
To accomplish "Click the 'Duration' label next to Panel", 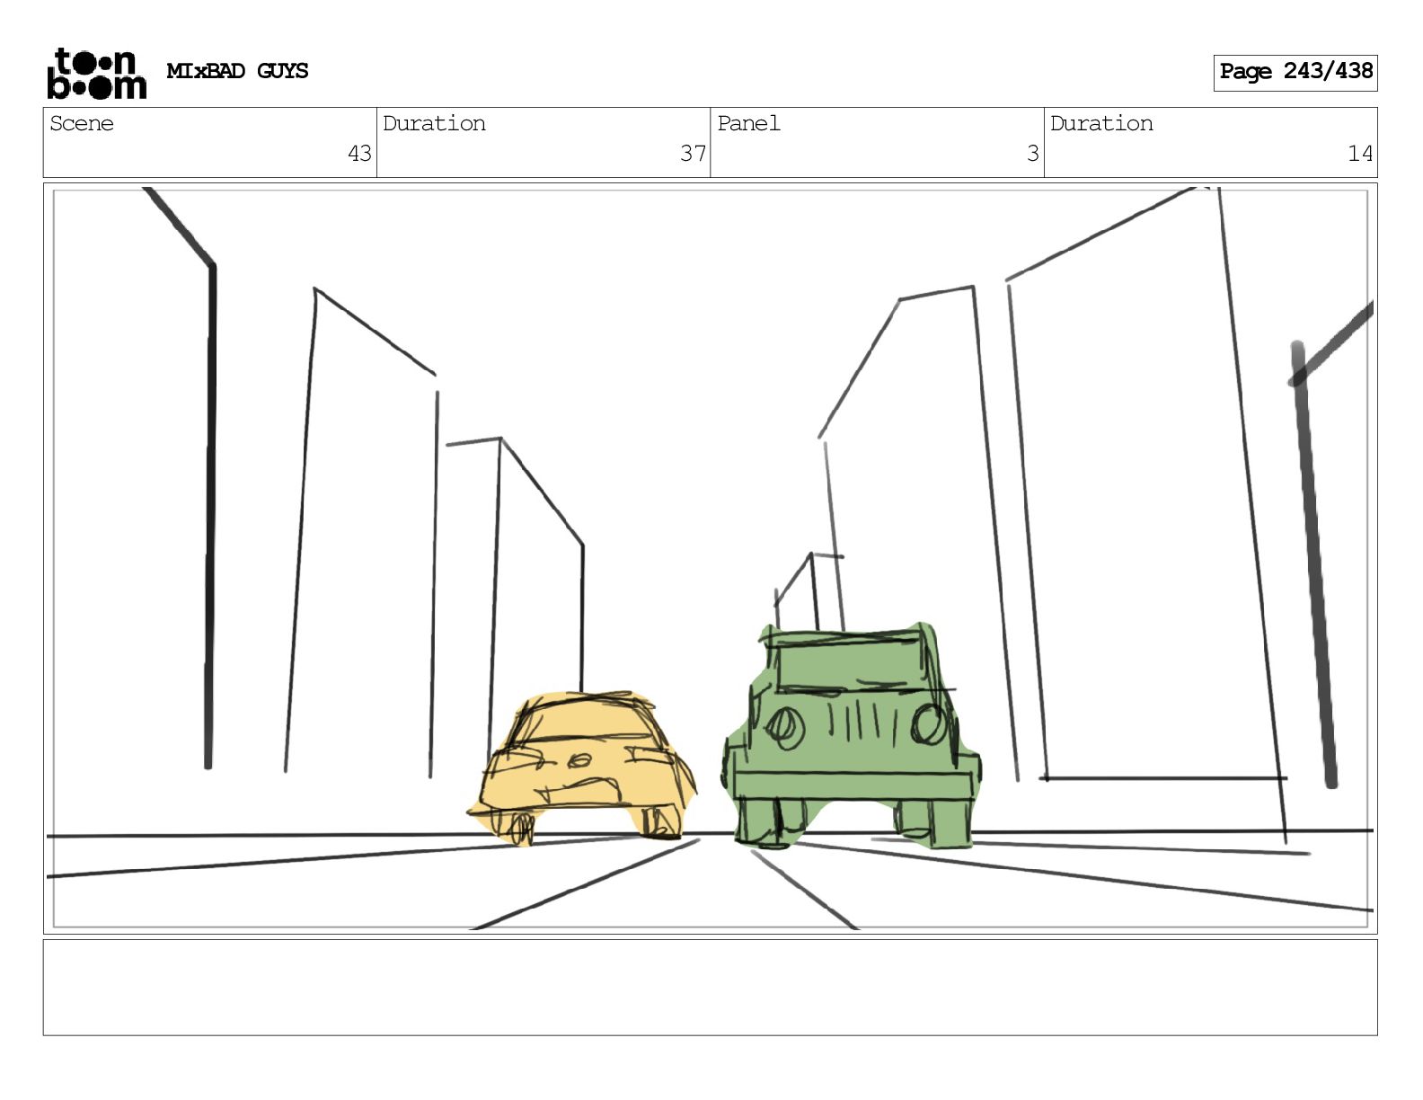I will (1101, 123).
